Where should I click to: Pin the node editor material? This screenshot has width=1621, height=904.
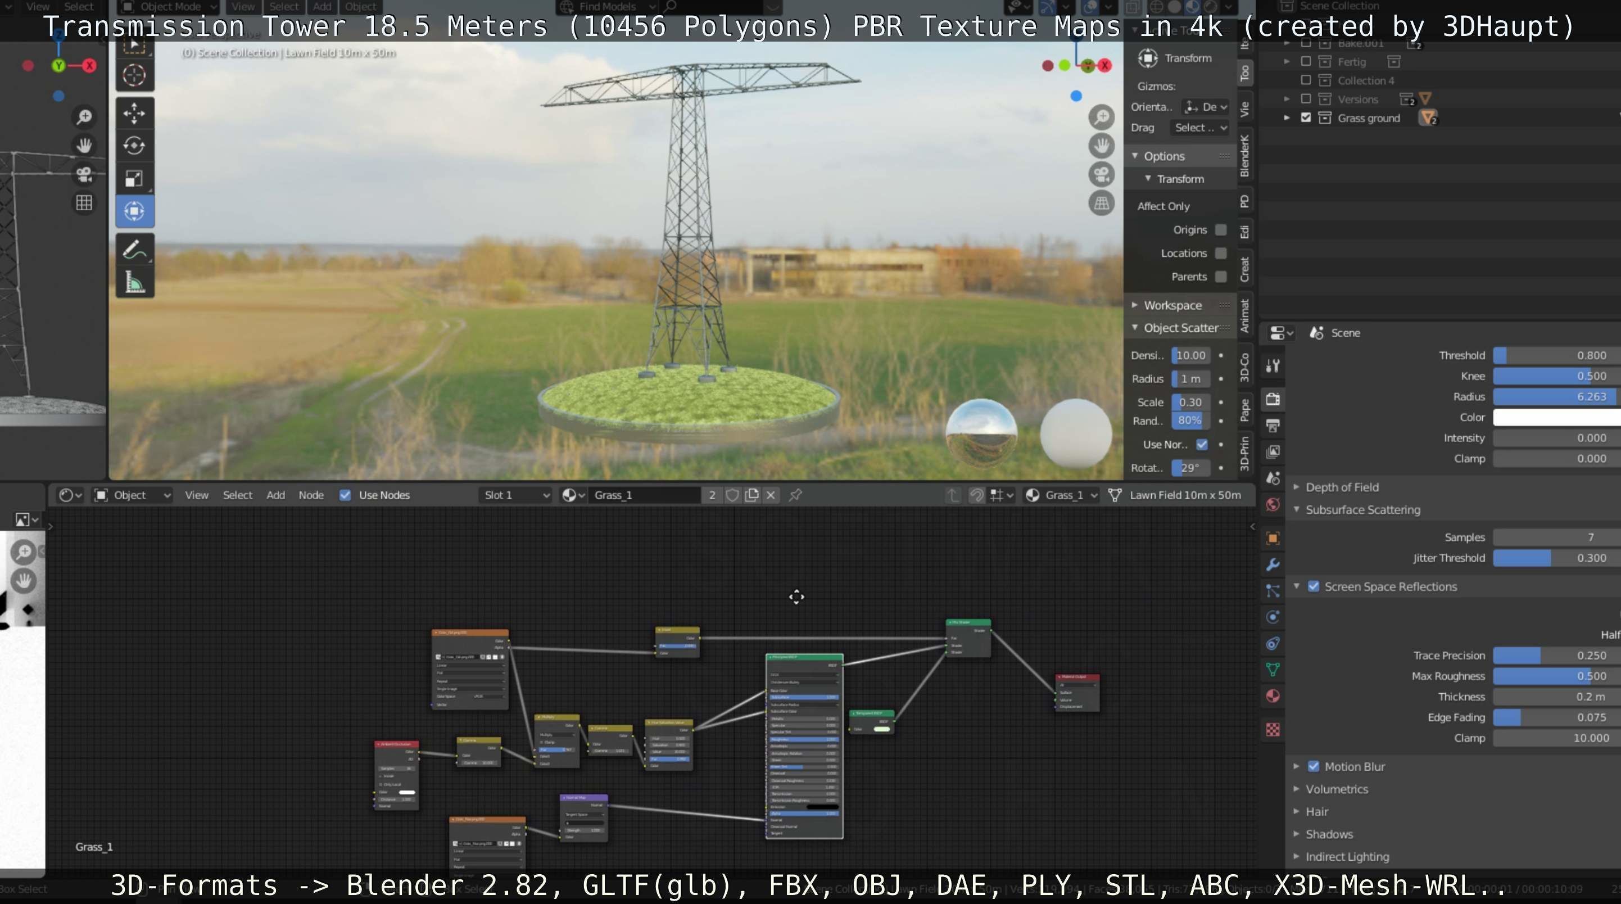pyautogui.click(x=795, y=495)
